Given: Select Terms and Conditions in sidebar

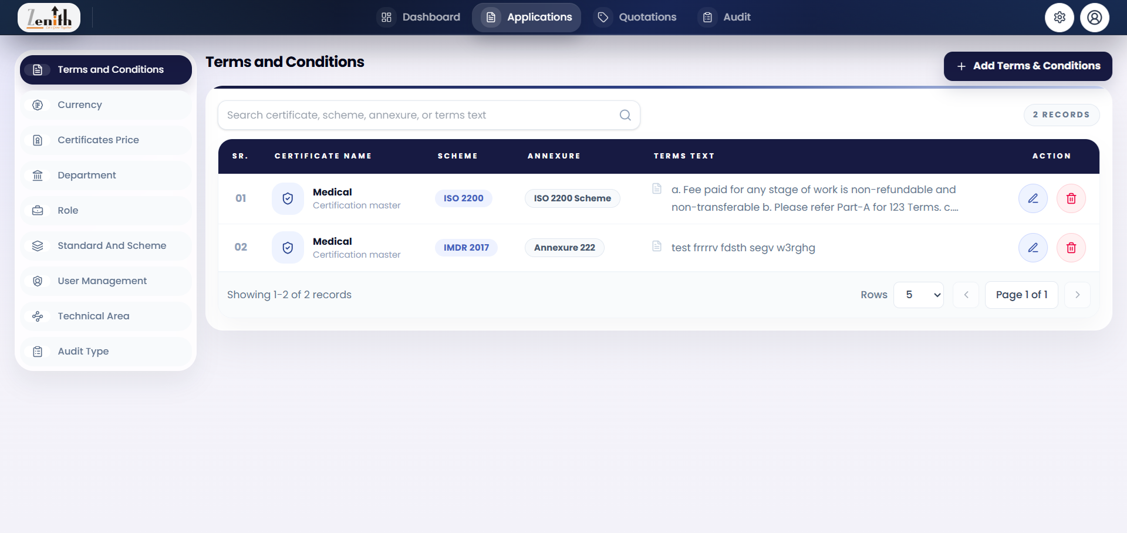Looking at the screenshot, I should click(106, 70).
